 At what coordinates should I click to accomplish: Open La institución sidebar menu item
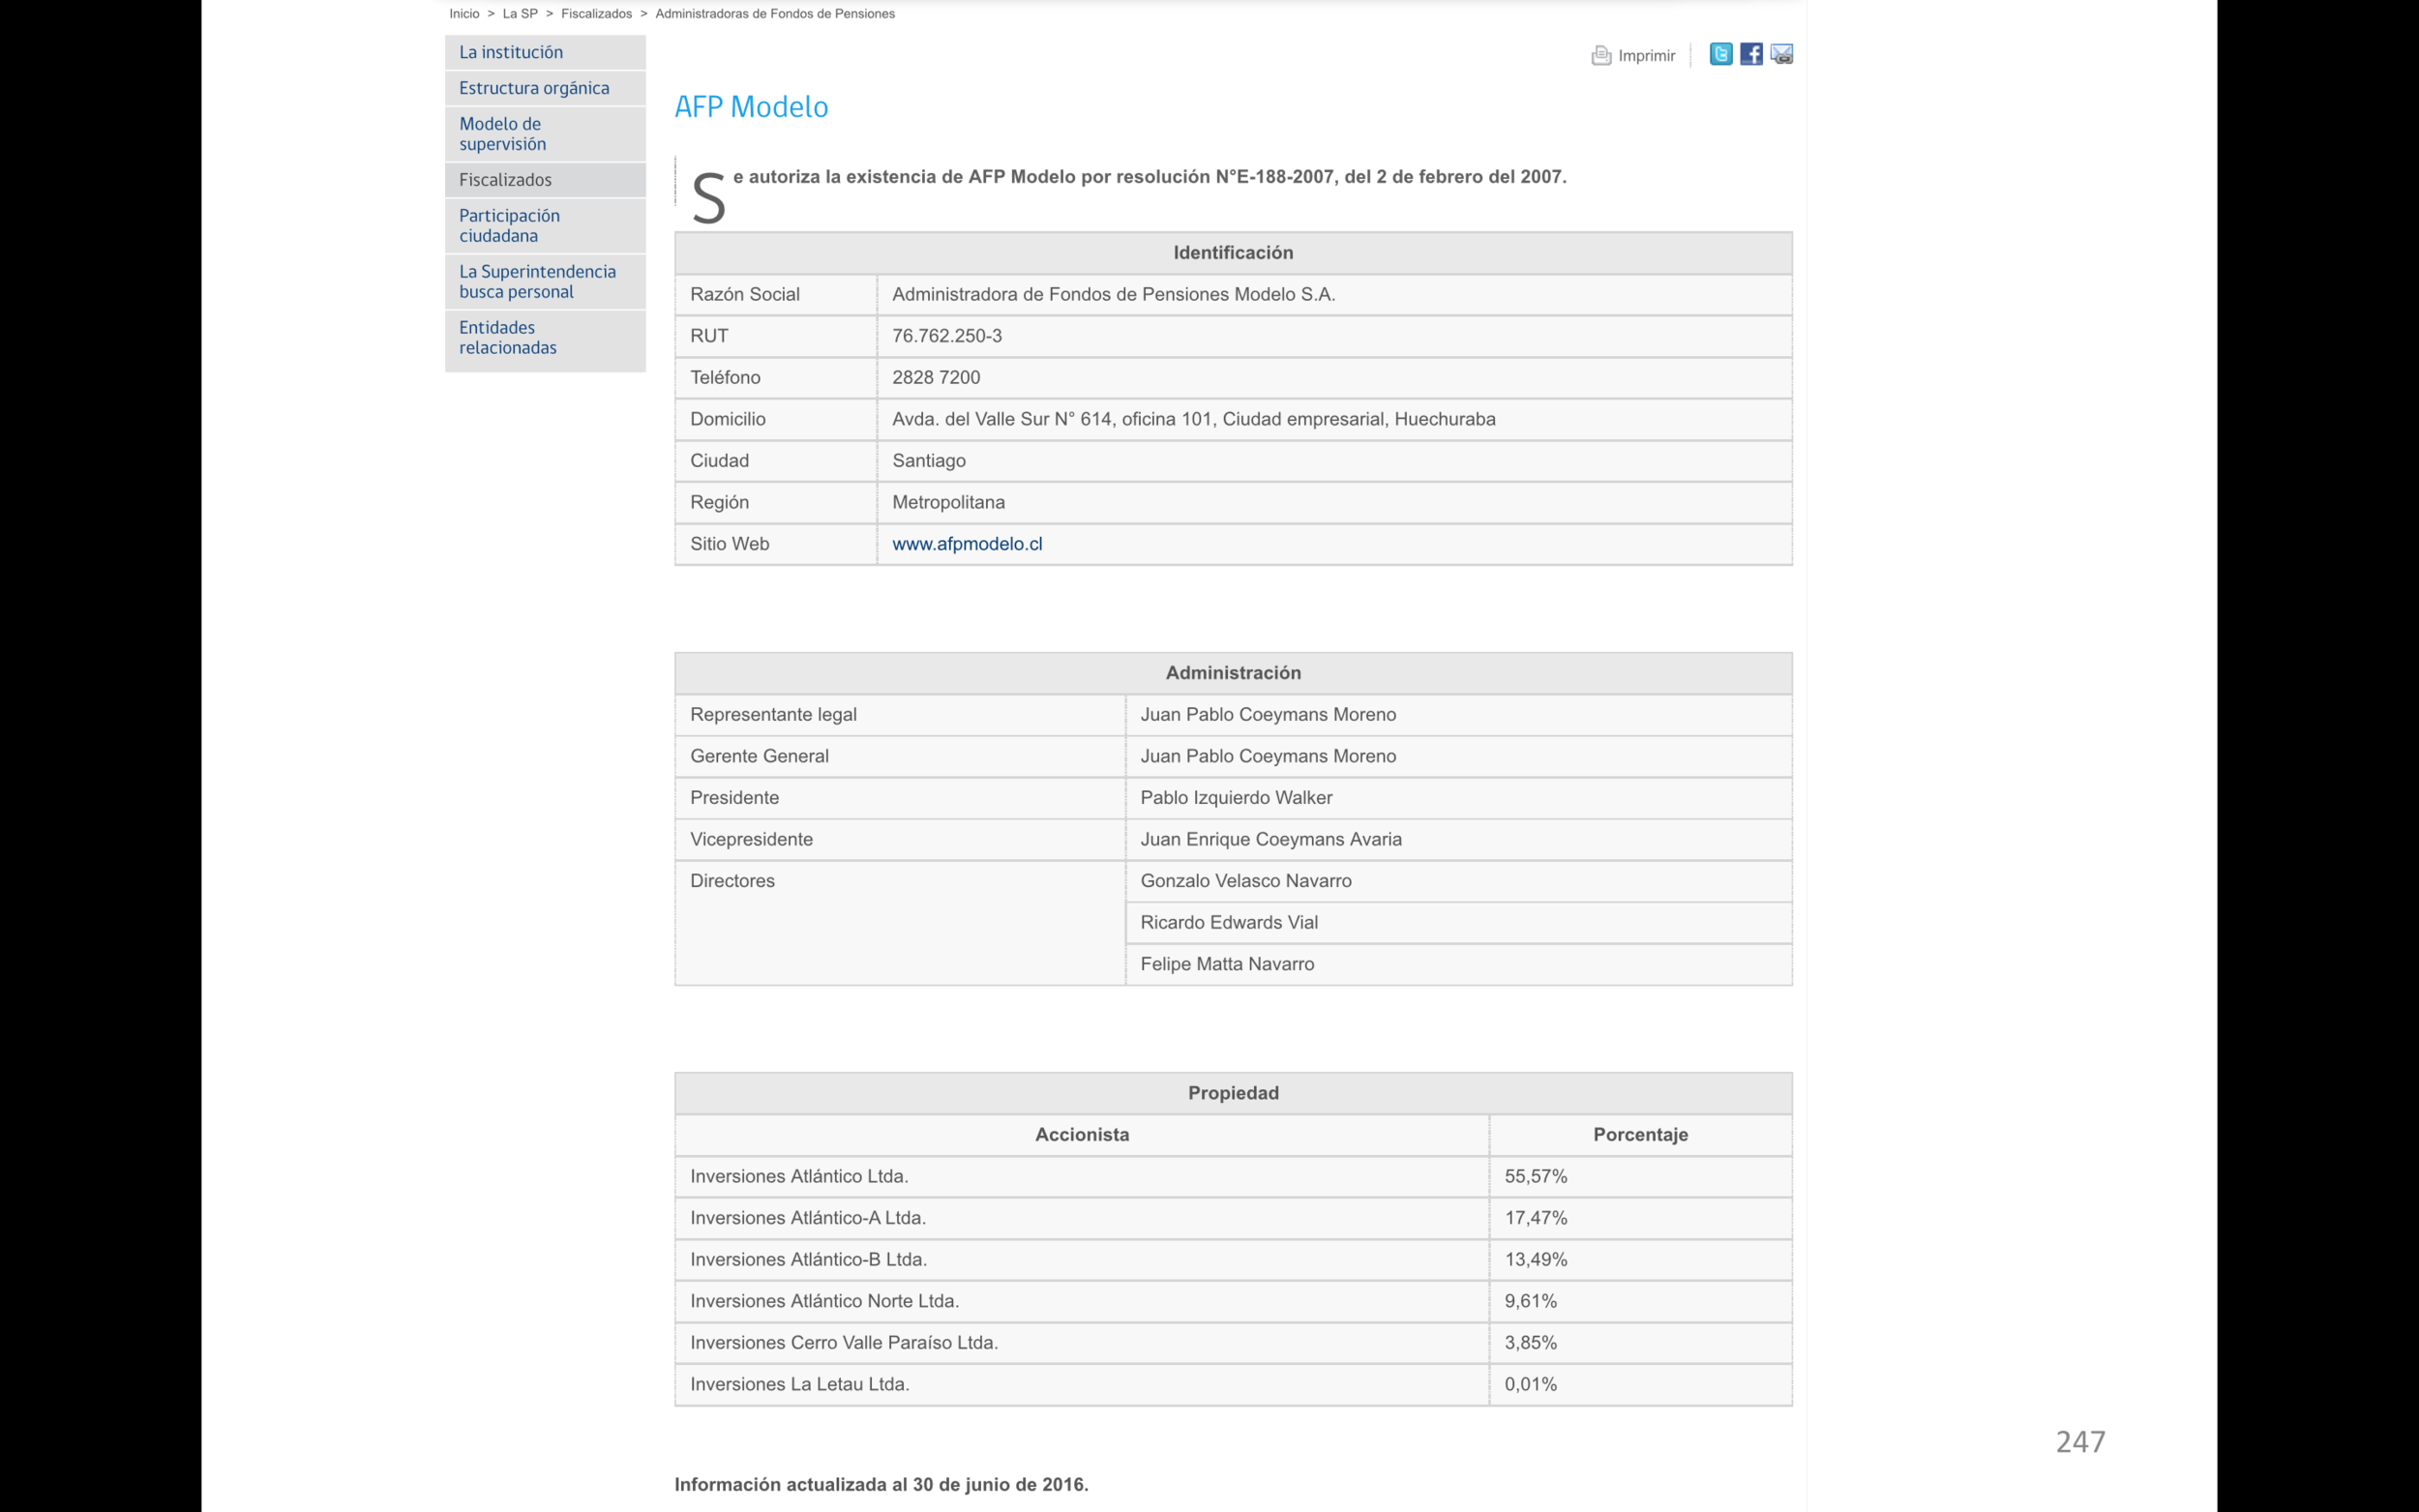tap(510, 52)
